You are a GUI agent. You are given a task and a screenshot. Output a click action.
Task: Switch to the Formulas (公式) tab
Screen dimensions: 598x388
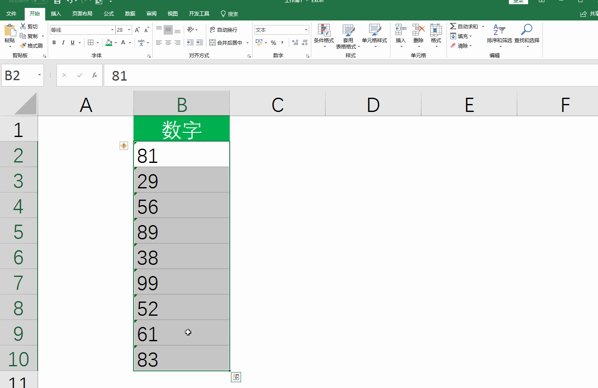(109, 14)
